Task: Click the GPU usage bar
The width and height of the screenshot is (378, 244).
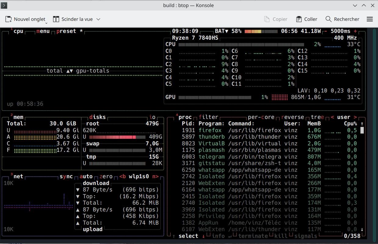Action: [215, 97]
